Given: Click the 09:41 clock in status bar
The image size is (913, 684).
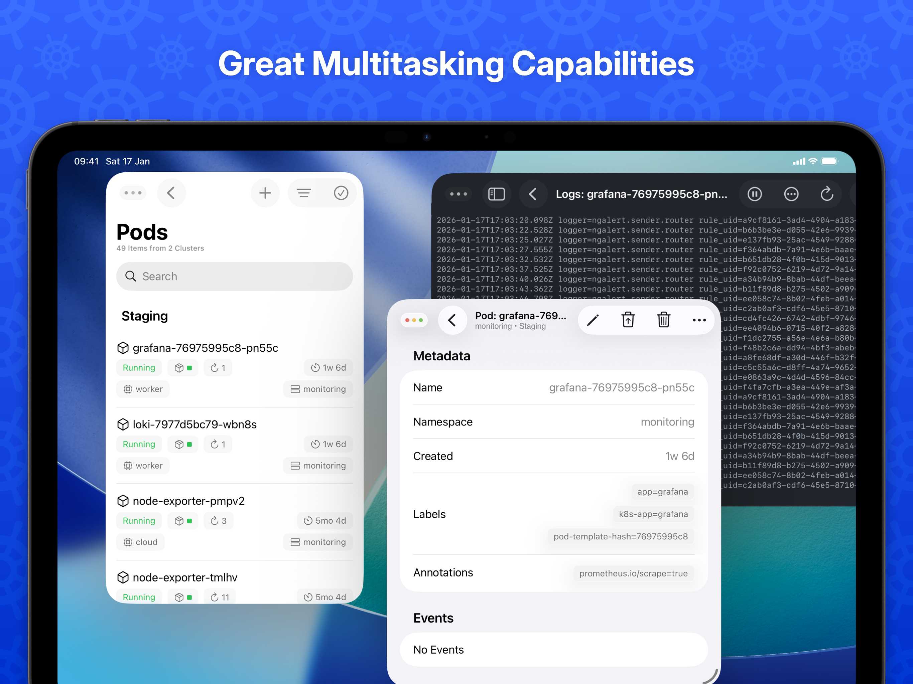Looking at the screenshot, I should click(x=86, y=161).
